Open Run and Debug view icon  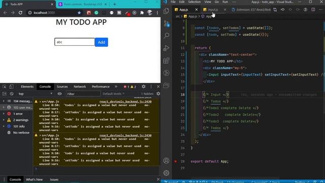[x=166, y=48]
